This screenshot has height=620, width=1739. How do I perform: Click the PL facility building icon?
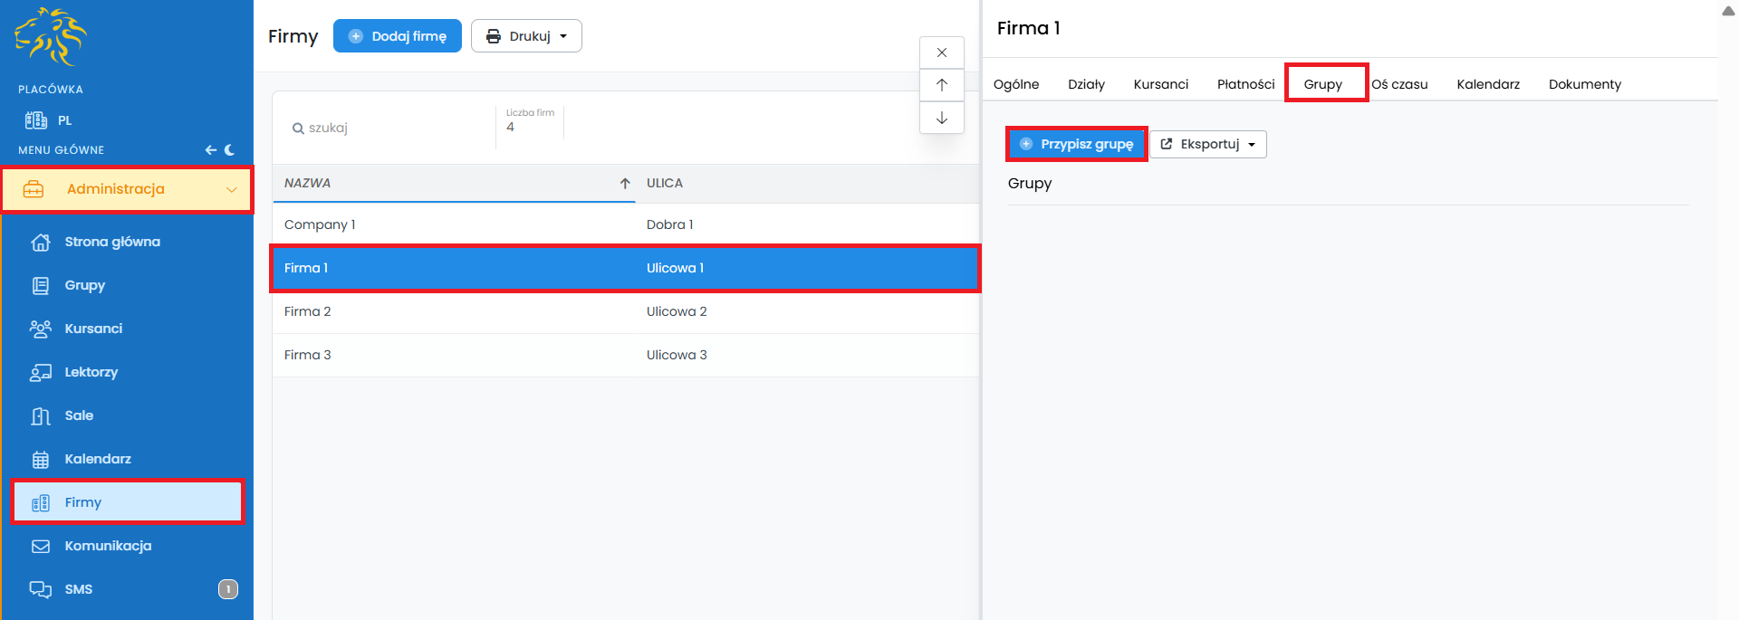click(x=36, y=120)
